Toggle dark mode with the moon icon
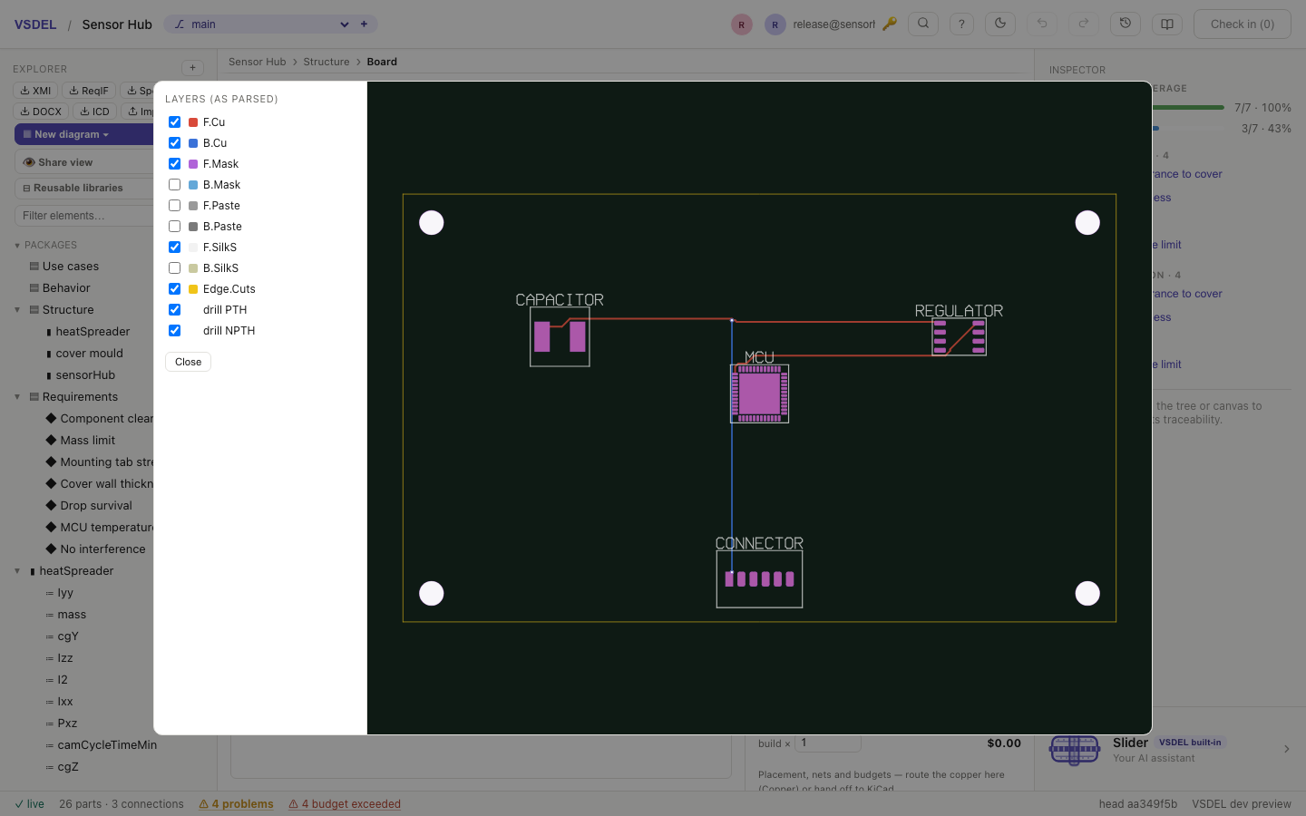 [1000, 24]
